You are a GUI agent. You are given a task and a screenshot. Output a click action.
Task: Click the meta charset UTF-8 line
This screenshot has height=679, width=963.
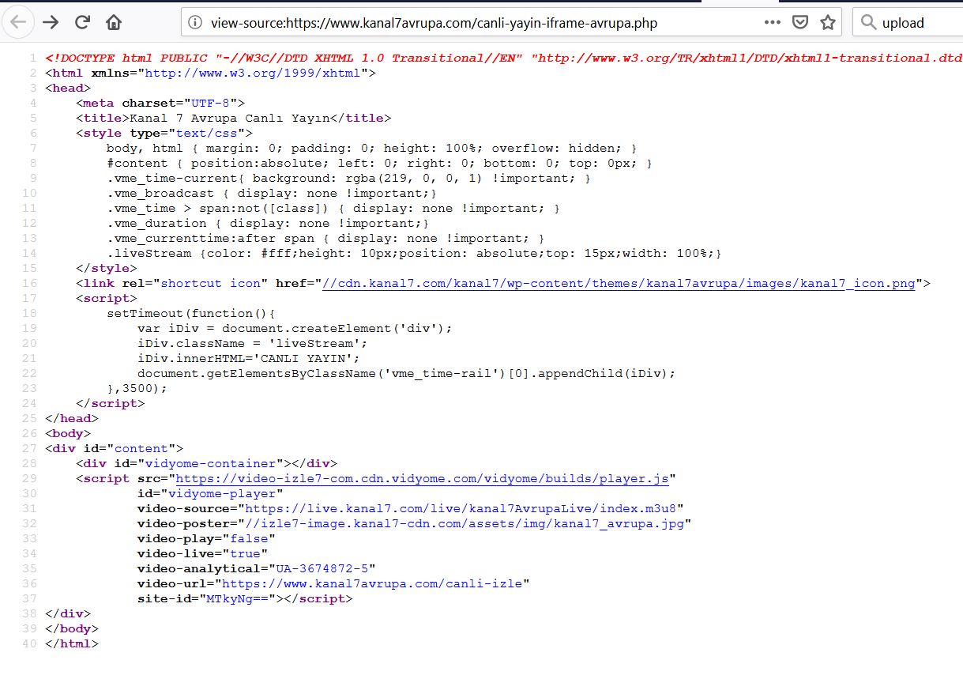coord(161,103)
